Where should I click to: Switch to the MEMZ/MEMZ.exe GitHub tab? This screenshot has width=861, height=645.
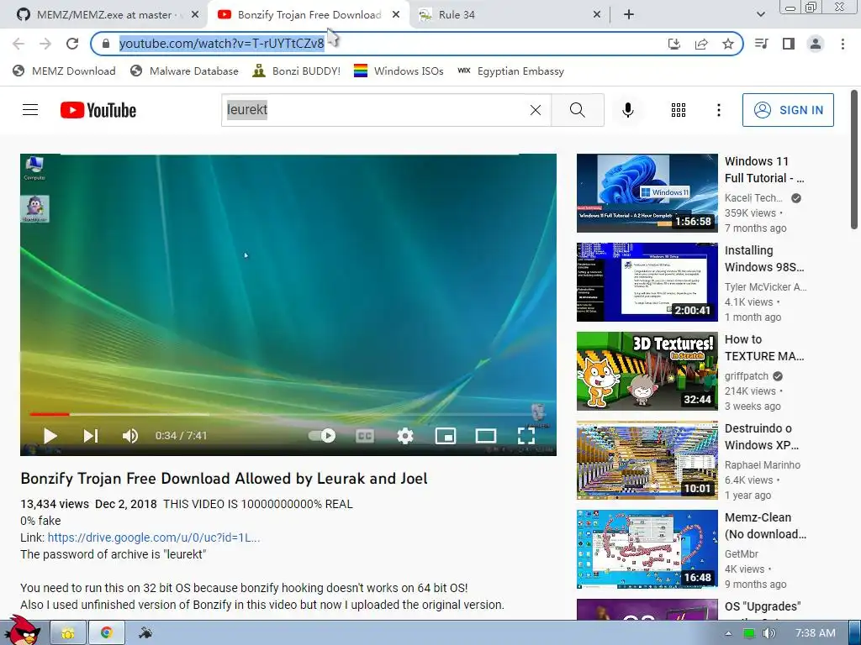(106, 15)
